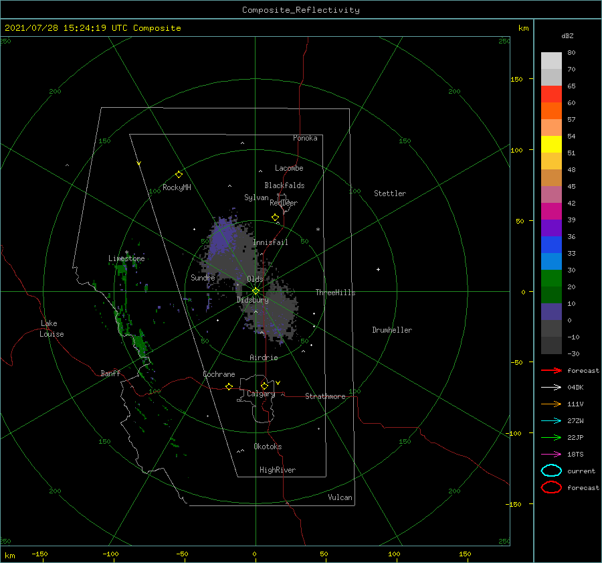The image size is (602, 563).
Task: Select the lightest gray swatch beside 80
Action: click(551, 61)
